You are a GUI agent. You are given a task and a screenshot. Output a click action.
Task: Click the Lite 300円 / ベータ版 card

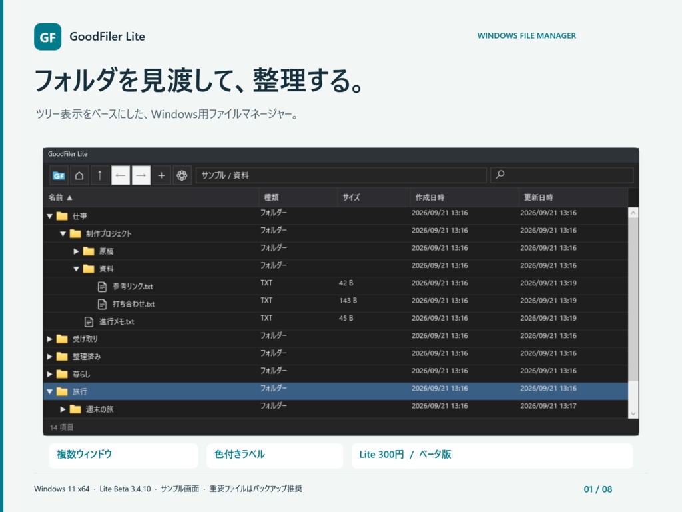[x=492, y=455]
